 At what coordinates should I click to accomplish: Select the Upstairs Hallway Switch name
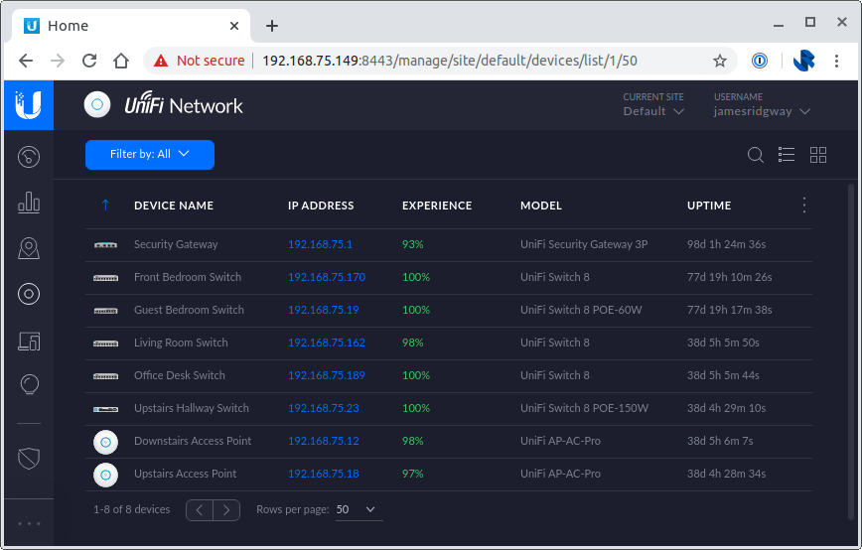[192, 408]
